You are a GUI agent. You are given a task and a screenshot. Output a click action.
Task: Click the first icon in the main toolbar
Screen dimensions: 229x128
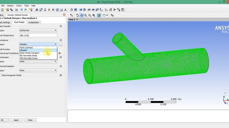2,10
